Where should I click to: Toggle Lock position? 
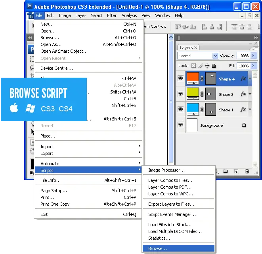(x=207, y=66)
